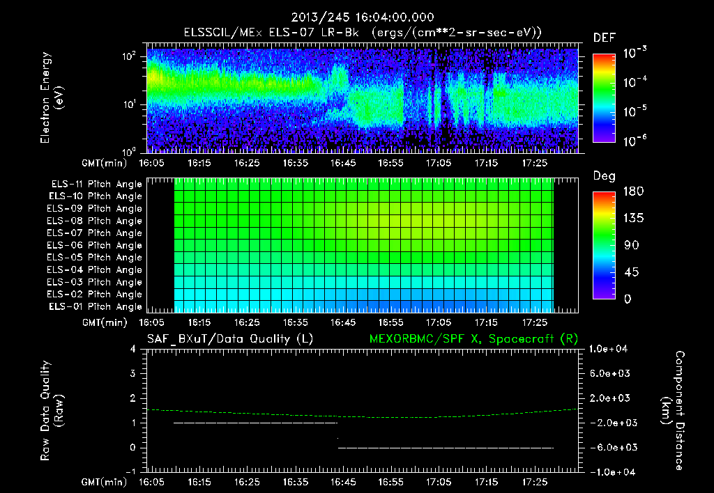Click the 2.0e+03 tick on the distance axis
This screenshot has height=493, width=714.
609,398
